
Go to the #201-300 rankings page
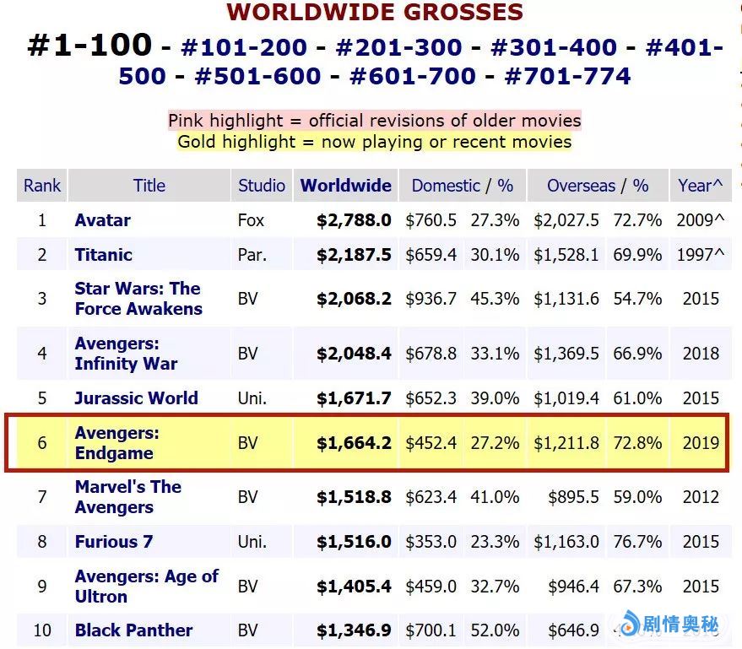tap(398, 47)
